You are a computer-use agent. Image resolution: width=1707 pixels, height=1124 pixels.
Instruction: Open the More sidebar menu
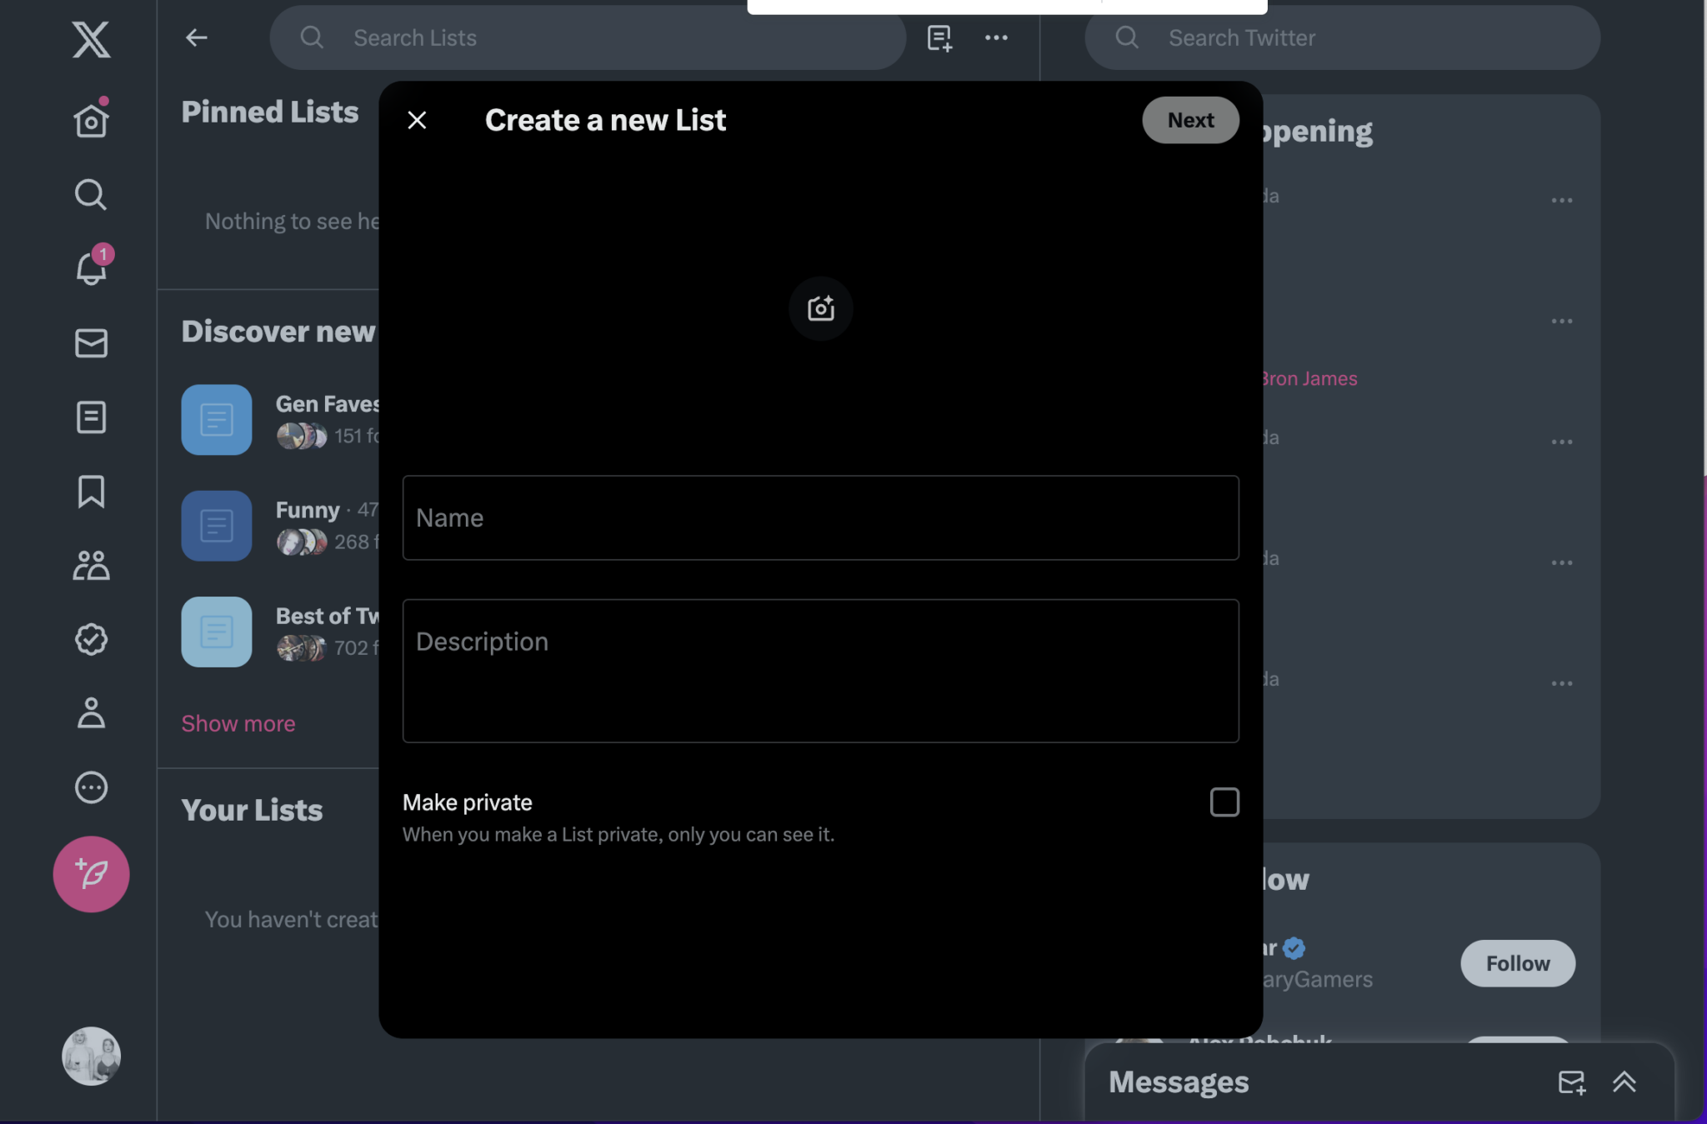(x=91, y=787)
